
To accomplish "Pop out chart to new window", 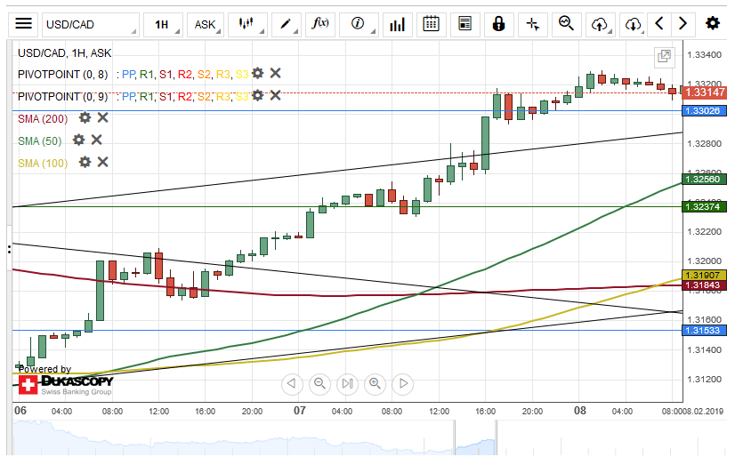I will 664,57.
